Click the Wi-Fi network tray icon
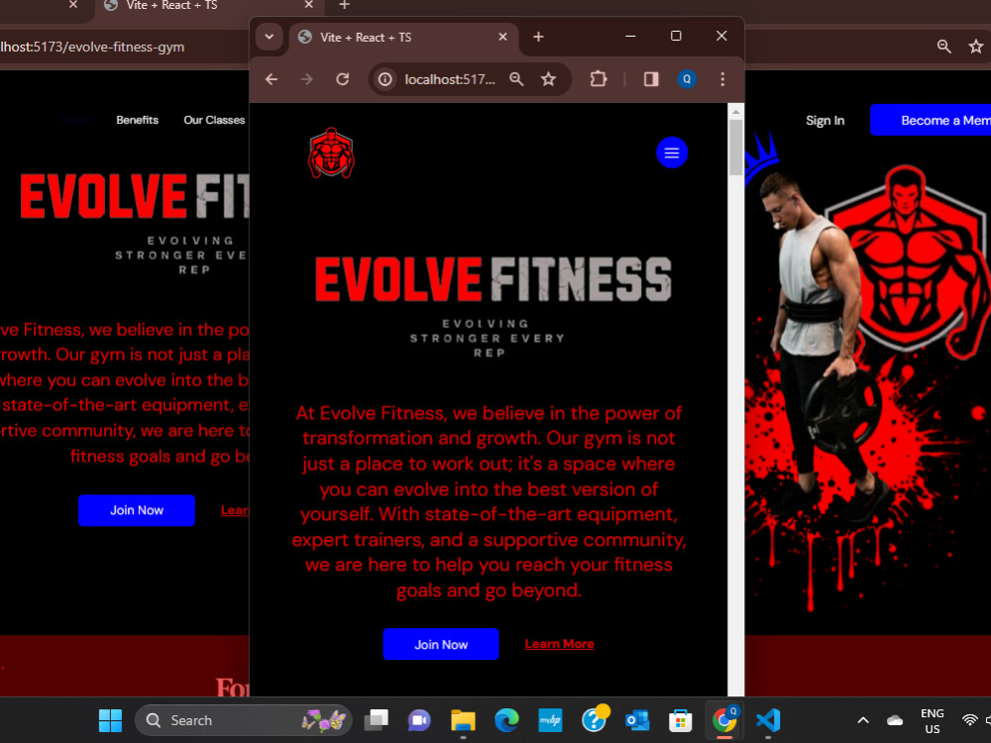The image size is (991, 743). coord(969,720)
